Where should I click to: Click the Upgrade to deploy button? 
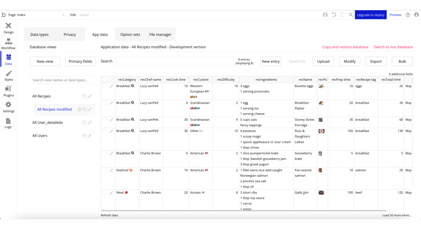[371, 15]
